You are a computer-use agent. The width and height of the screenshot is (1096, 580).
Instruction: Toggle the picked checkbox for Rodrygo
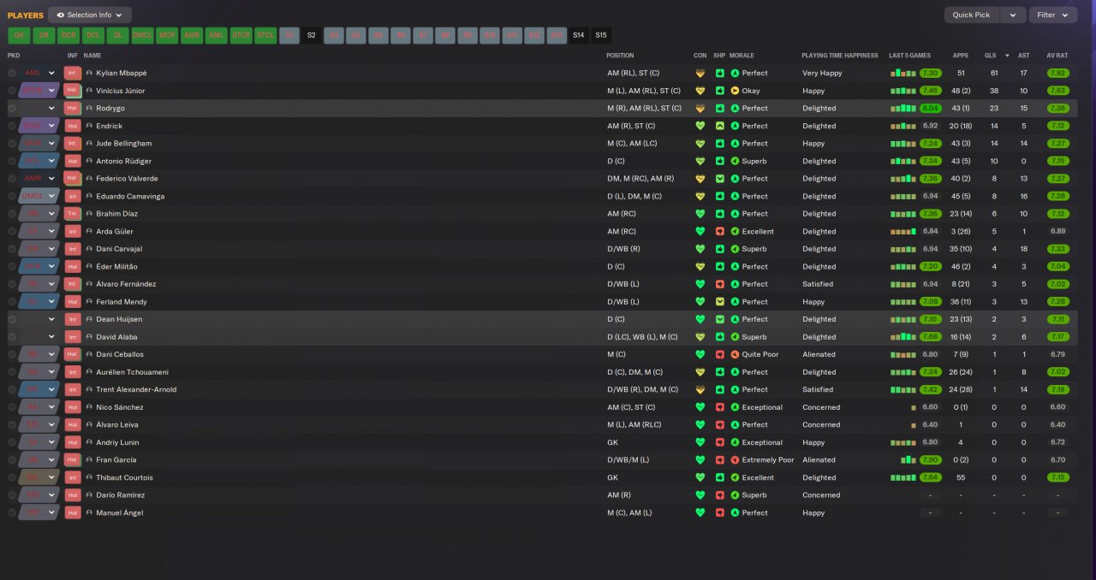click(12, 109)
